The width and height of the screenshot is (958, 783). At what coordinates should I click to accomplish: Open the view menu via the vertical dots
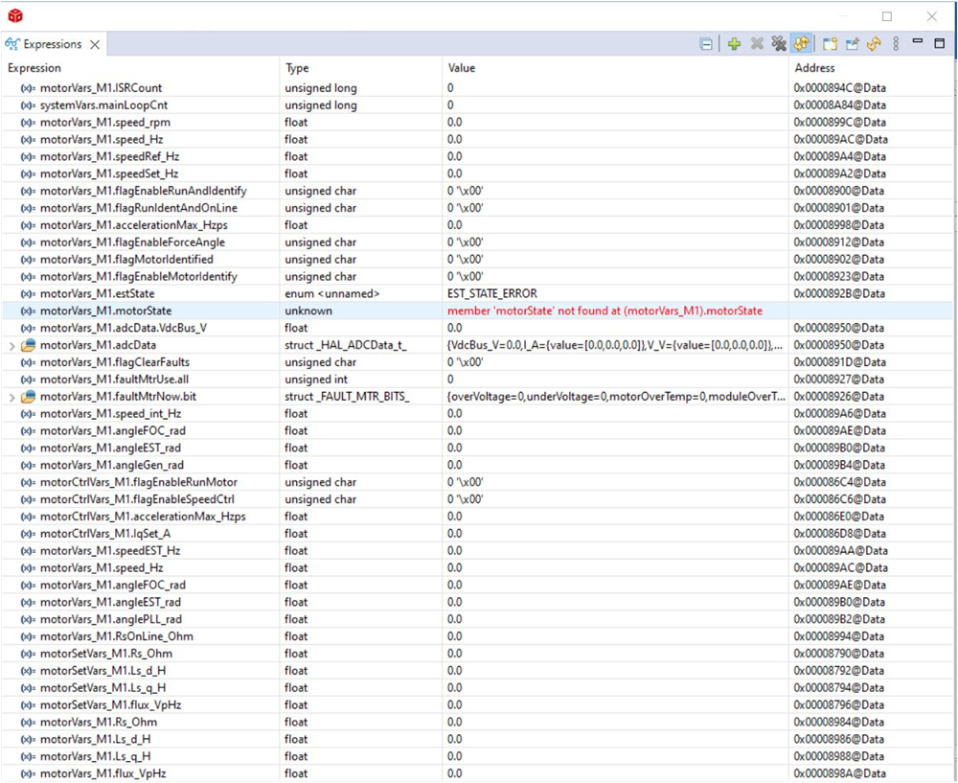(898, 43)
